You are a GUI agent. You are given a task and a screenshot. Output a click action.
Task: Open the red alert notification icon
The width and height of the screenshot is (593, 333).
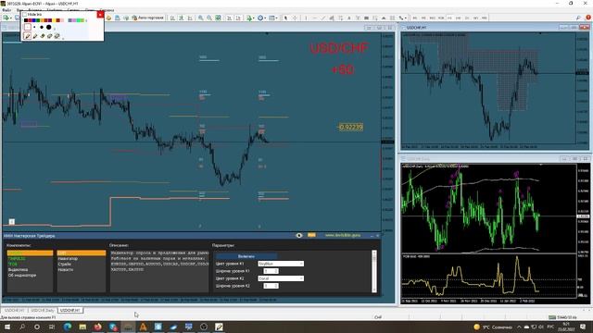coord(588,18)
